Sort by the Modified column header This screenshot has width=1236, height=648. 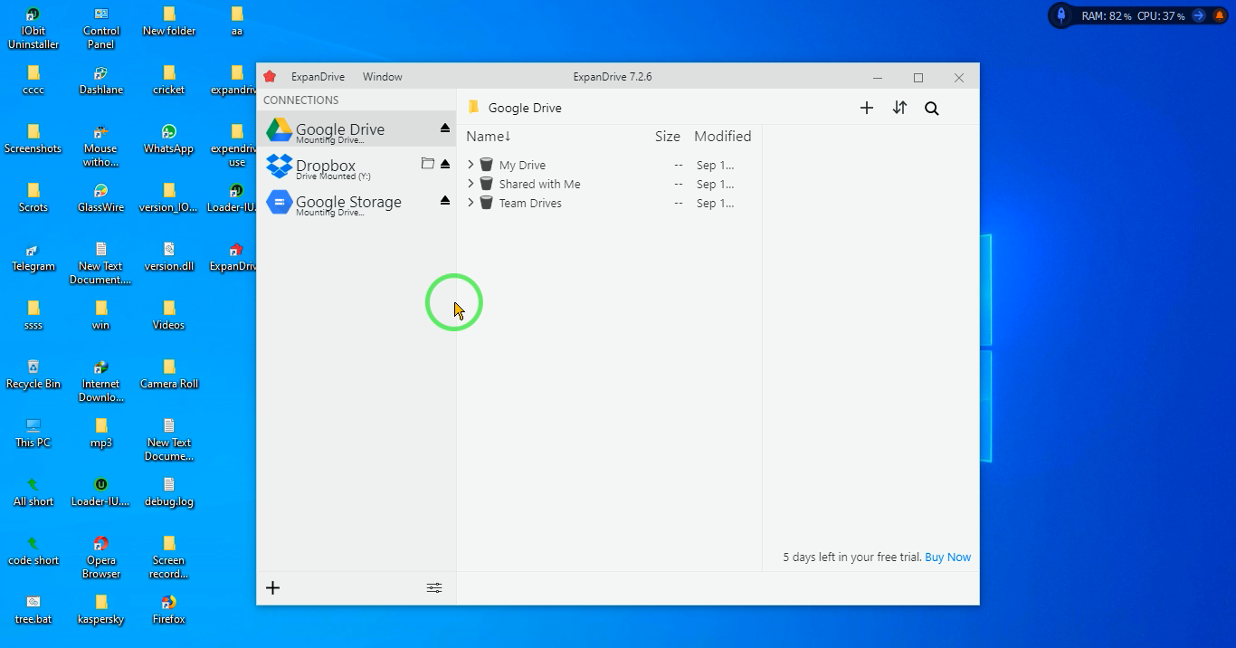[x=722, y=137]
